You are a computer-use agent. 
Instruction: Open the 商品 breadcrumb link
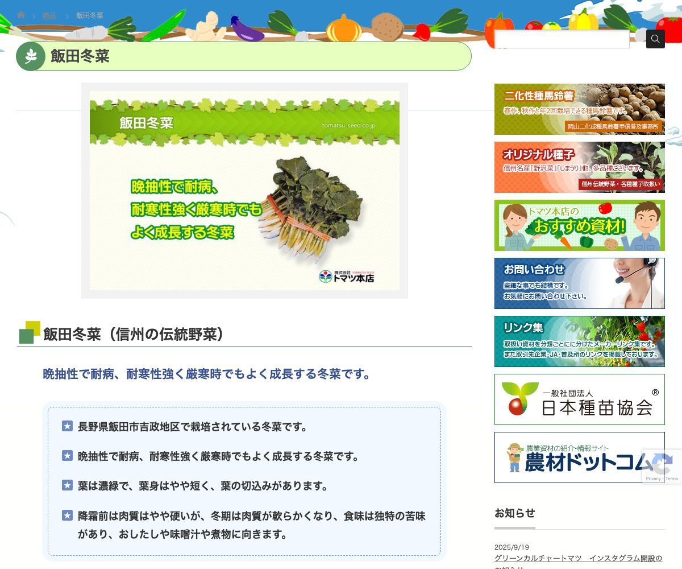pyautogui.click(x=49, y=16)
